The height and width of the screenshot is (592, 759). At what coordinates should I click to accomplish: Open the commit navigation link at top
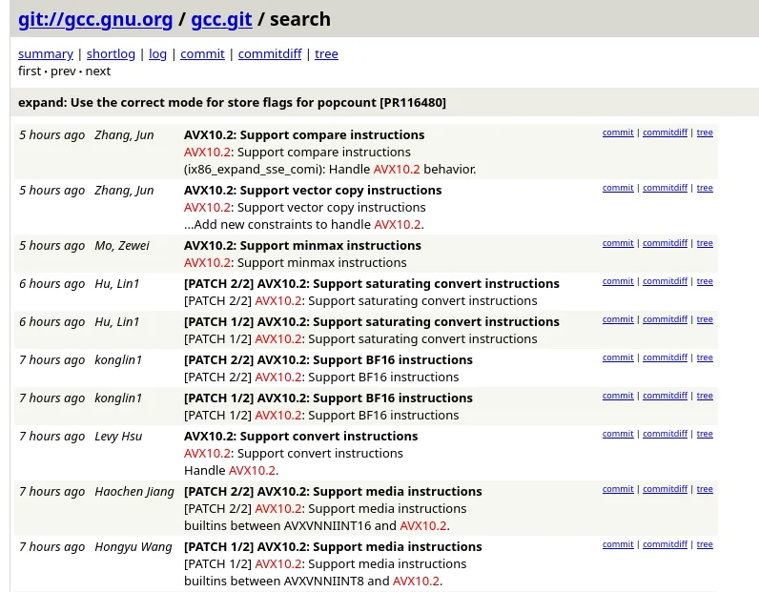(202, 53)
